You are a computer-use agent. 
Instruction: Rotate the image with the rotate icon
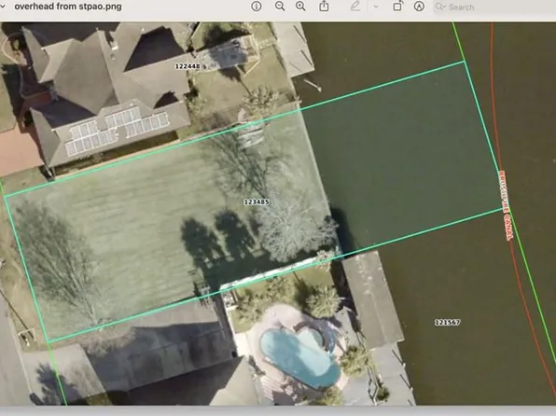click(x=397, y=6)
